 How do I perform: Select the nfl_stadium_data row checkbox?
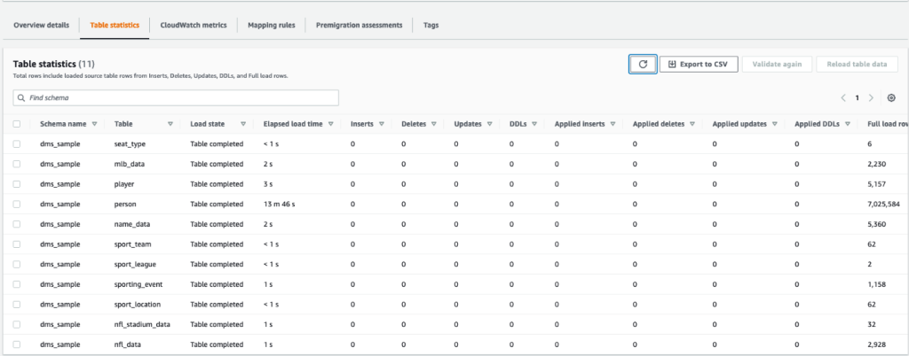17,324
